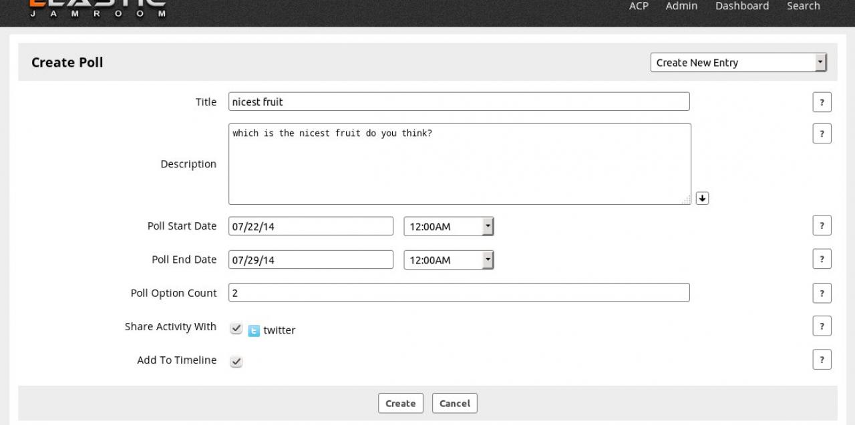The width and height of the screenshot is (855, 425).
Task: Click into the Title input field
Action: (x=458, y=102)
